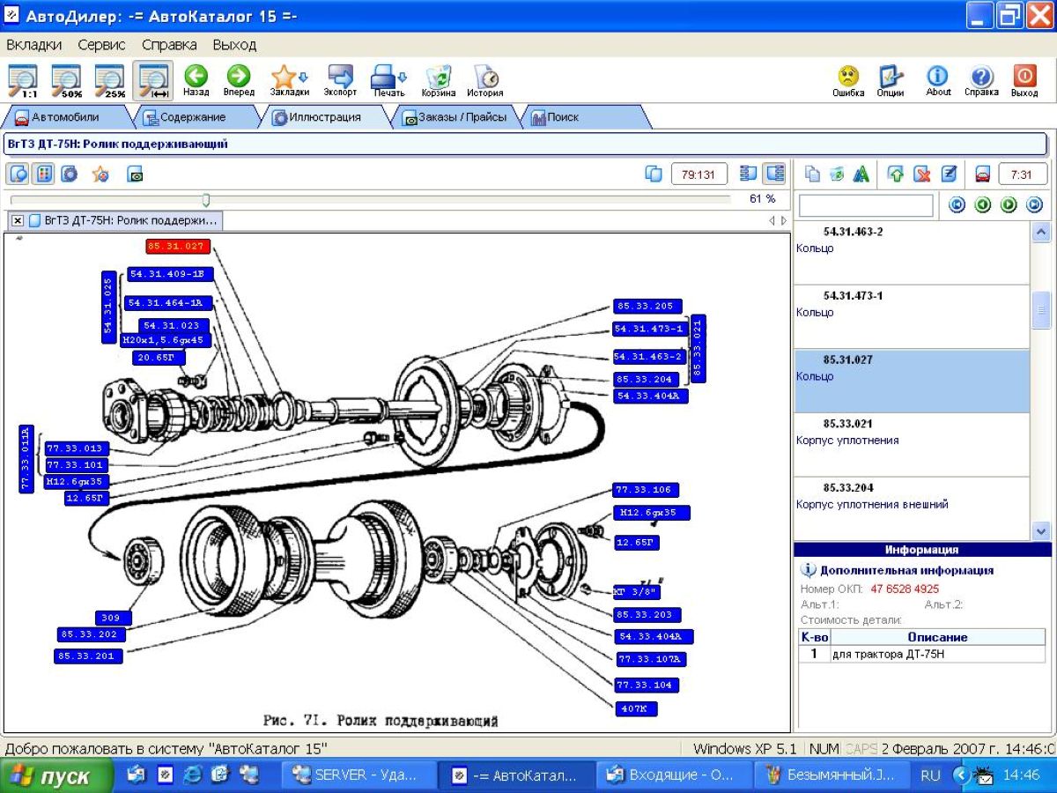Click the parts search input field
Image resolution: width=1057 pixels, height=793 pixels.
click(x=865, y=205)
